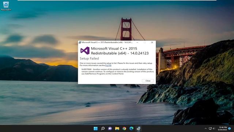Screen dimensions: 234x132
Task: Open the Windows Start menu
Action: [96, 128]
